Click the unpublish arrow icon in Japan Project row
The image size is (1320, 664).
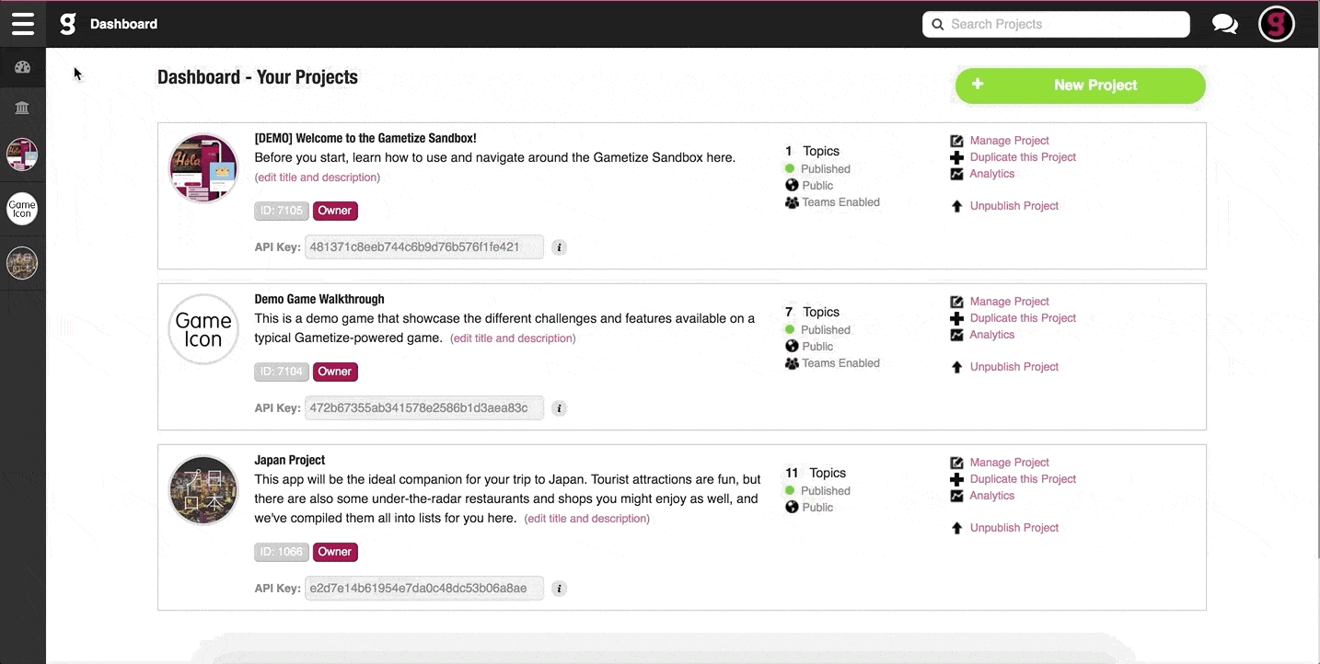[x=956, y=529]
